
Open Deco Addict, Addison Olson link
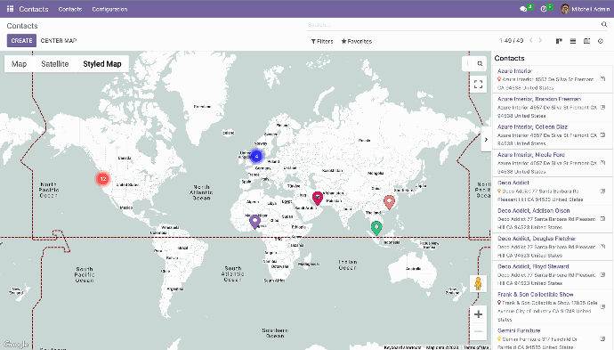pos(533,210)
